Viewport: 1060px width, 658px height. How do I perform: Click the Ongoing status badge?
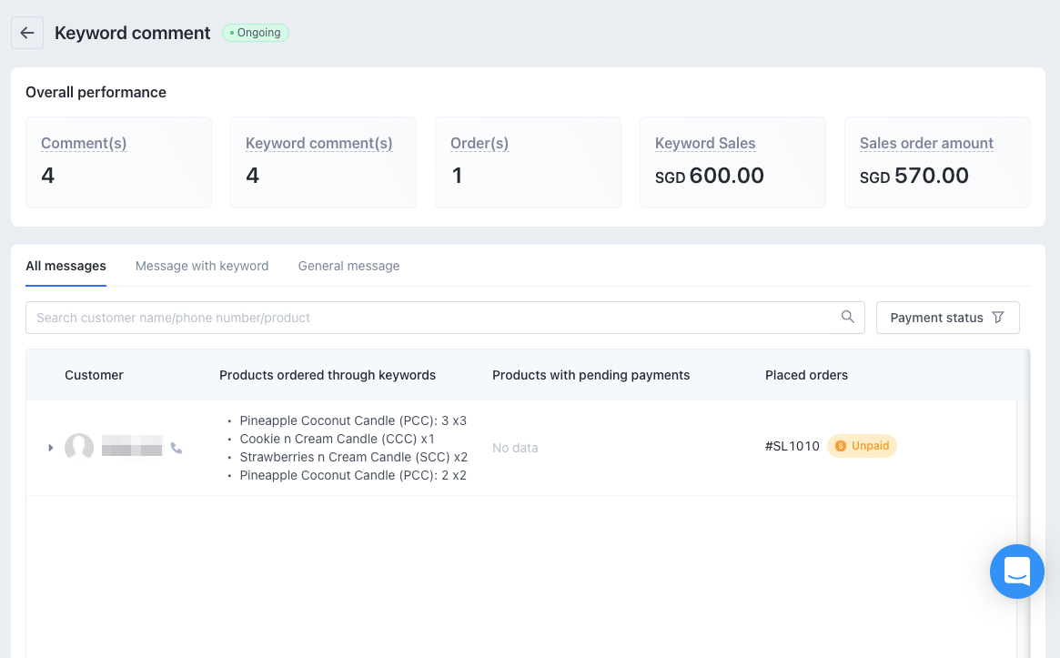(256, 33)
